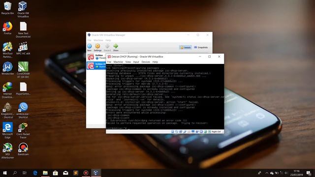Screen dimensions: 315x177
Task: Select CorelDRAW X7 desktop shortcut
Action: pyautogui.click(x=23, y=70)
